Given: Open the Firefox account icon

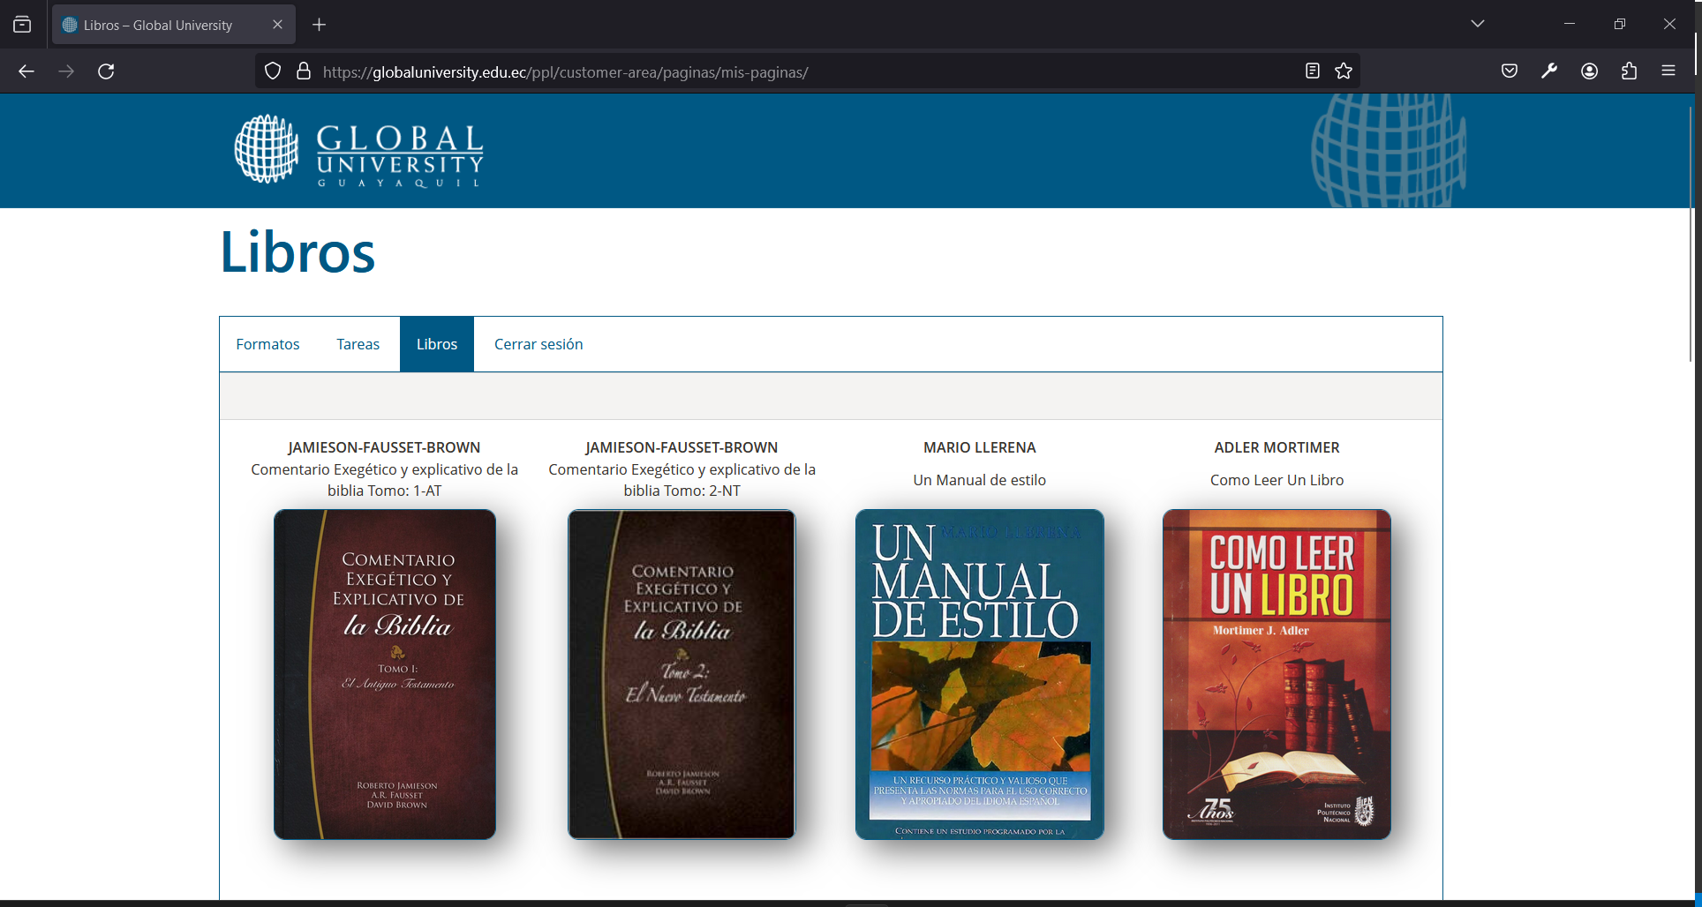Looking at the screenshot, I should coord(1590,71).
